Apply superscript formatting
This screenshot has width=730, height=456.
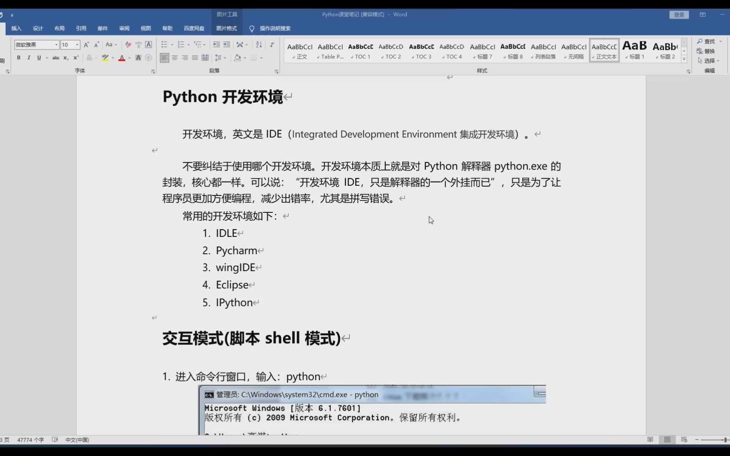76,58
